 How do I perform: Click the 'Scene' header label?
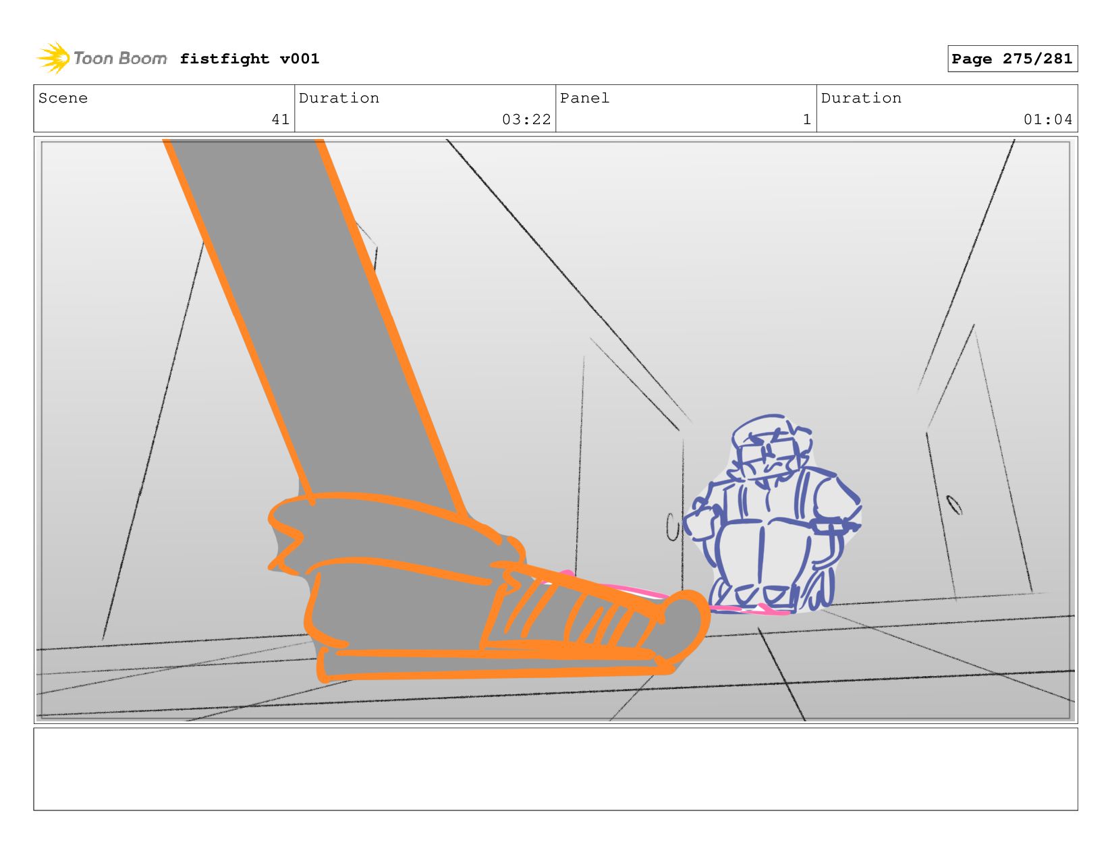(x=63, y=98)
